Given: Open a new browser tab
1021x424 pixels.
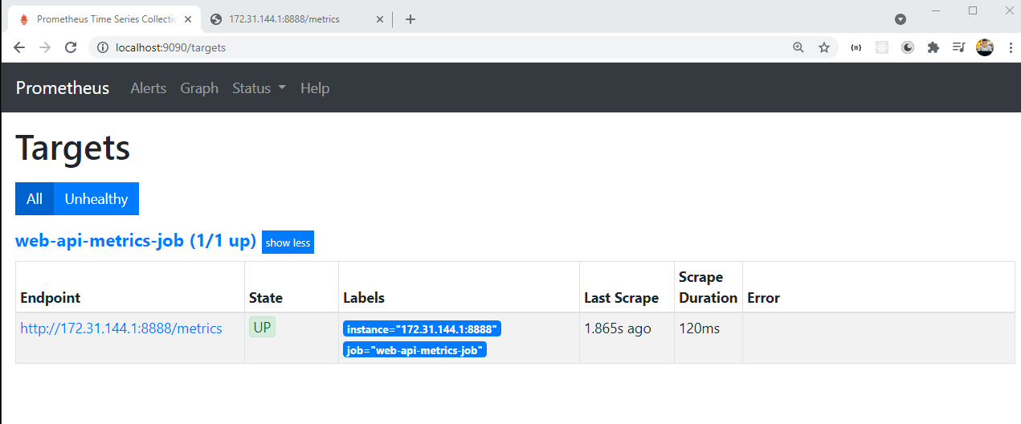Looking at the screenshot, I should 410,19.
